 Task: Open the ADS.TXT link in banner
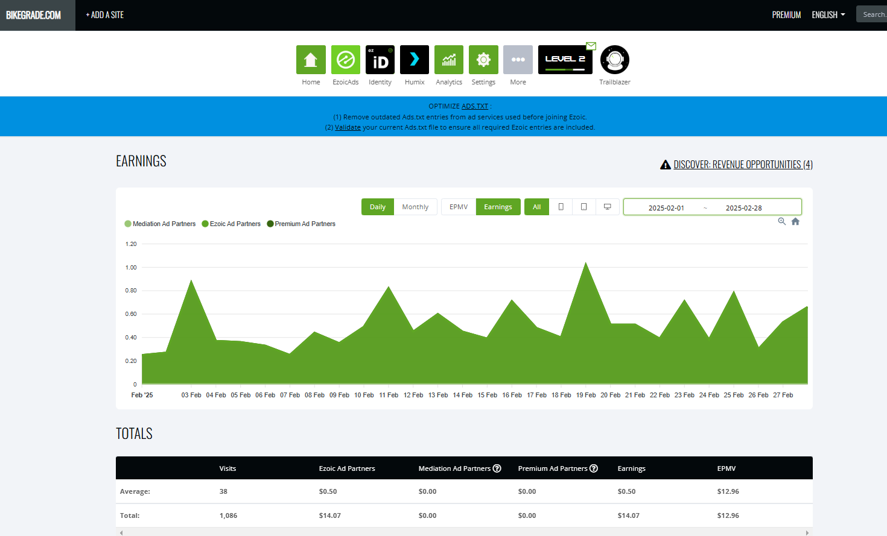475,106
